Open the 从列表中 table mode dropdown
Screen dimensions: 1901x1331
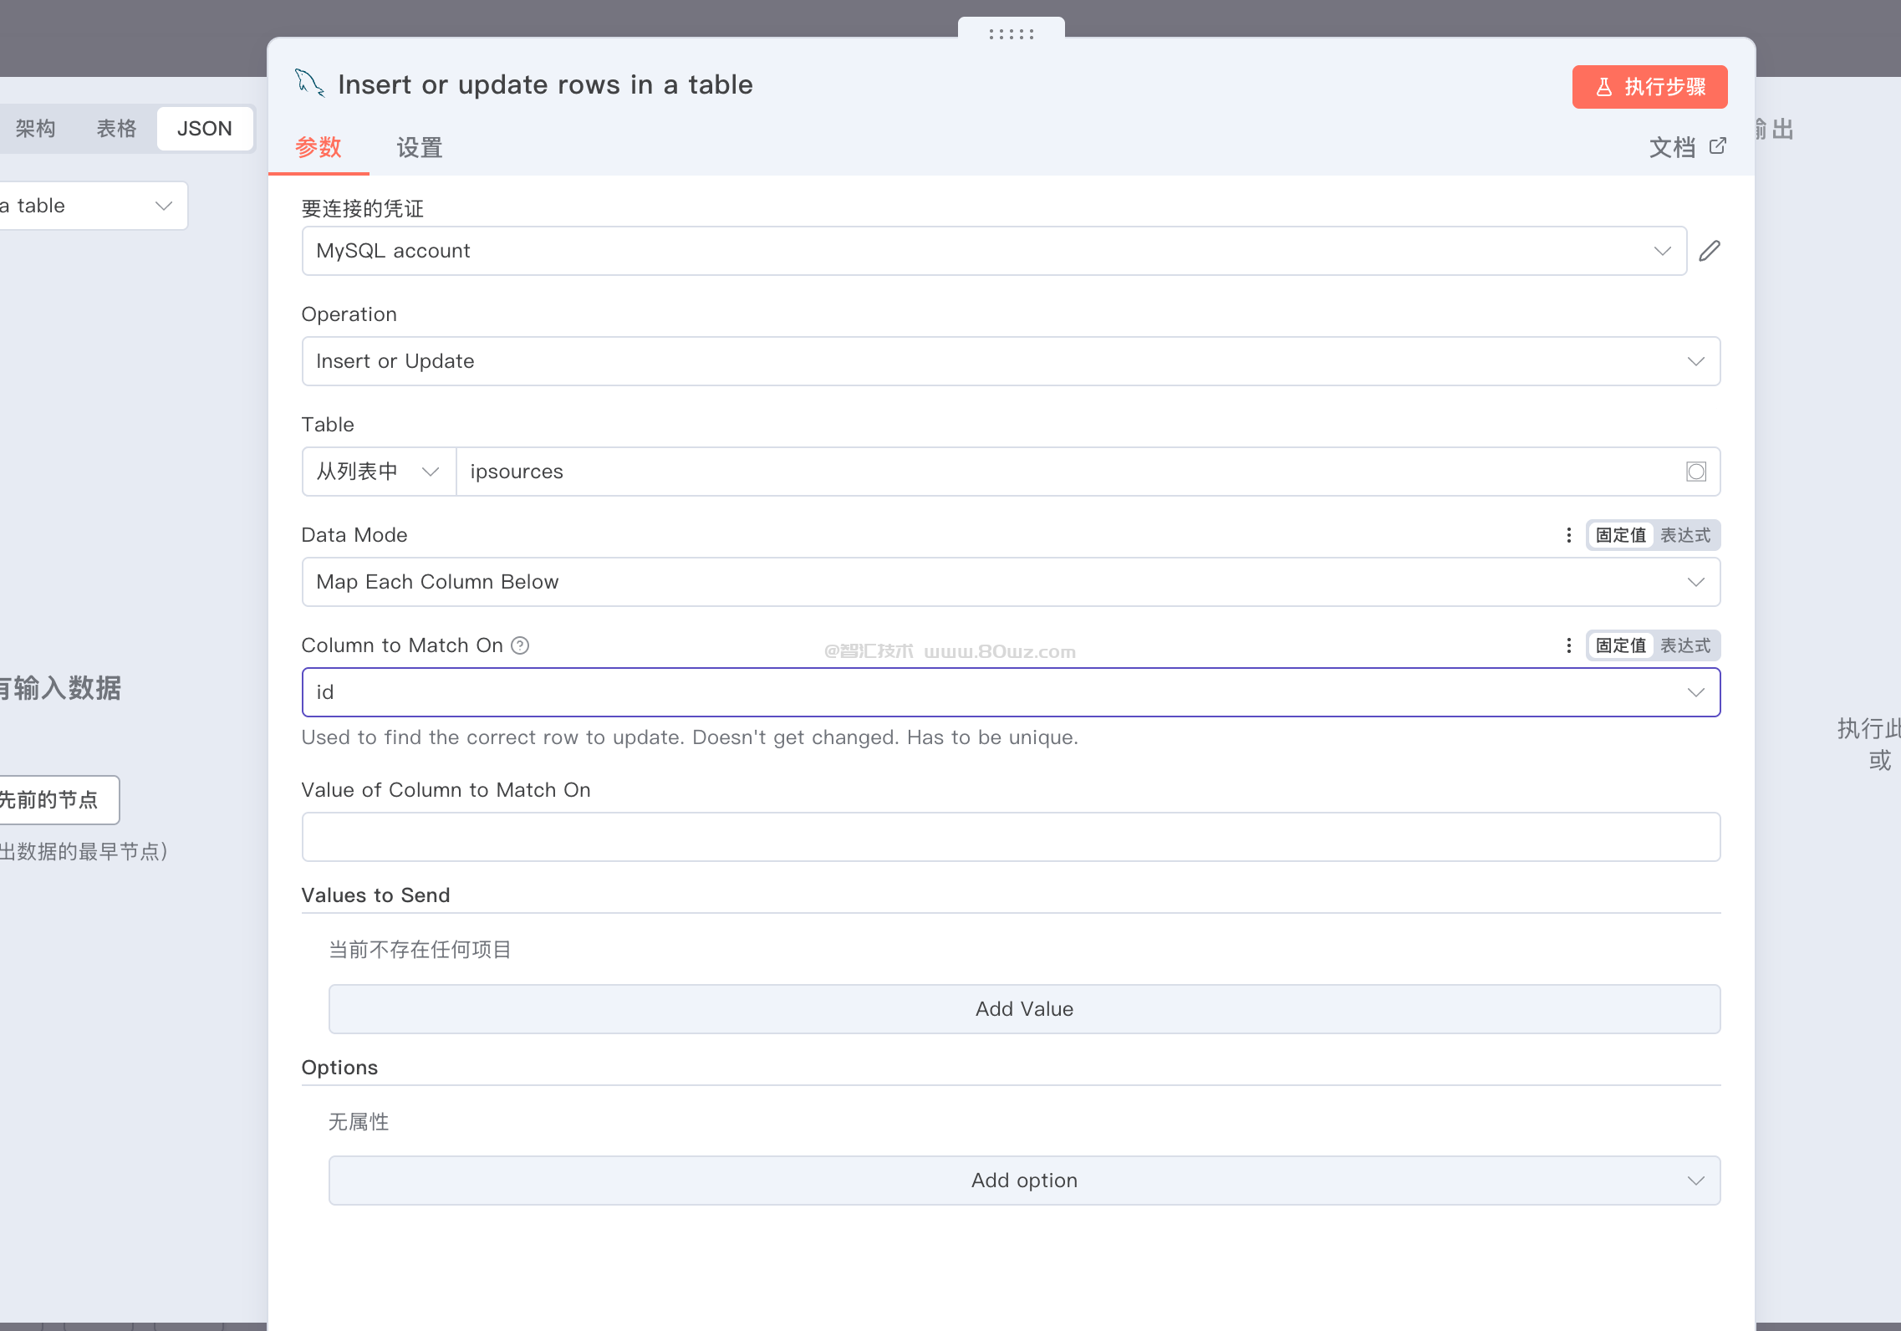378,472
